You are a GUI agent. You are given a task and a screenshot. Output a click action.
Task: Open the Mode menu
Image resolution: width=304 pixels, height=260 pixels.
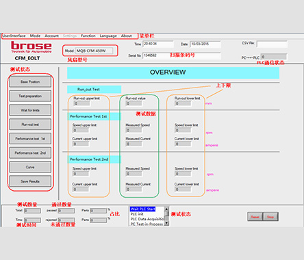point(35,36)
